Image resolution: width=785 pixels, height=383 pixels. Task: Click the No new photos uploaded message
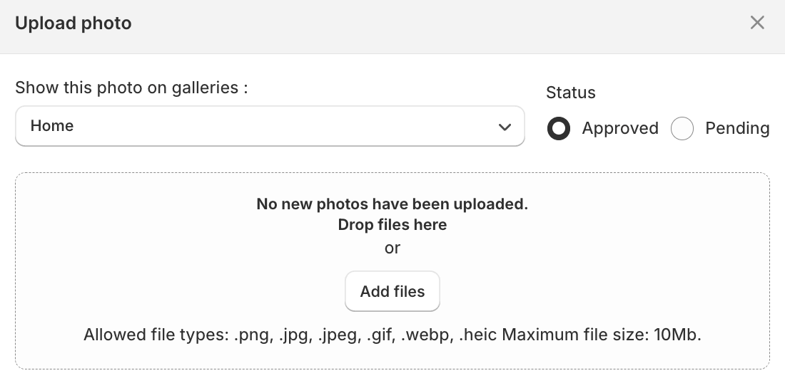point(392,204)
